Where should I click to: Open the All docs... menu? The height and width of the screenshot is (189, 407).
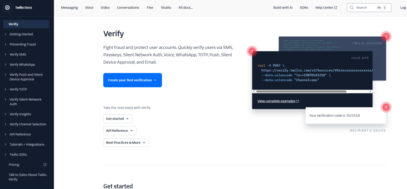[x=186, y=8]
